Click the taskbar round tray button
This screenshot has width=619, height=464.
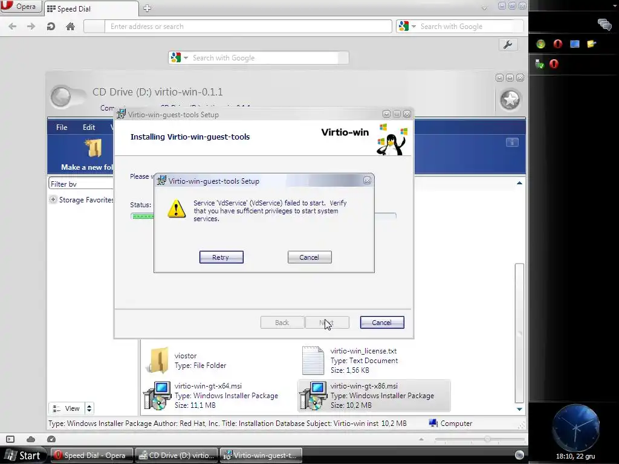point(519,455)
